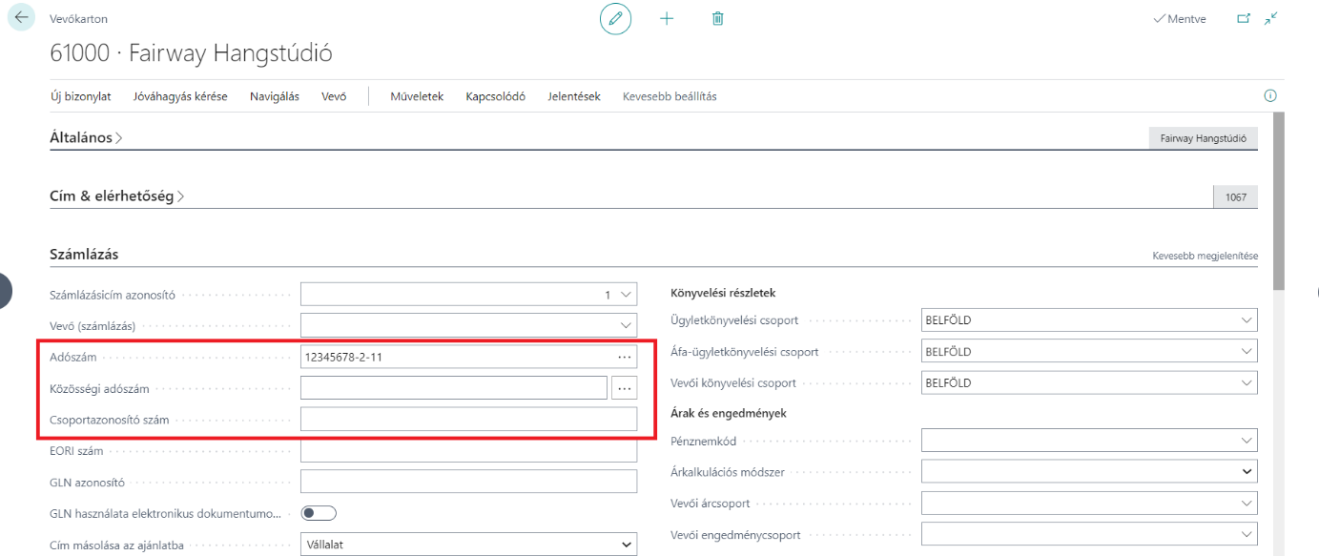1319x556 pixels.
Task: Click the Árak és engedmények heading
Action: tap(728, 413)
